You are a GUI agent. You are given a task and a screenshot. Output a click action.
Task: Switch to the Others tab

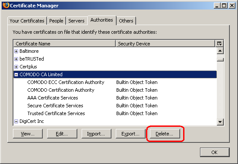(126, 21)
